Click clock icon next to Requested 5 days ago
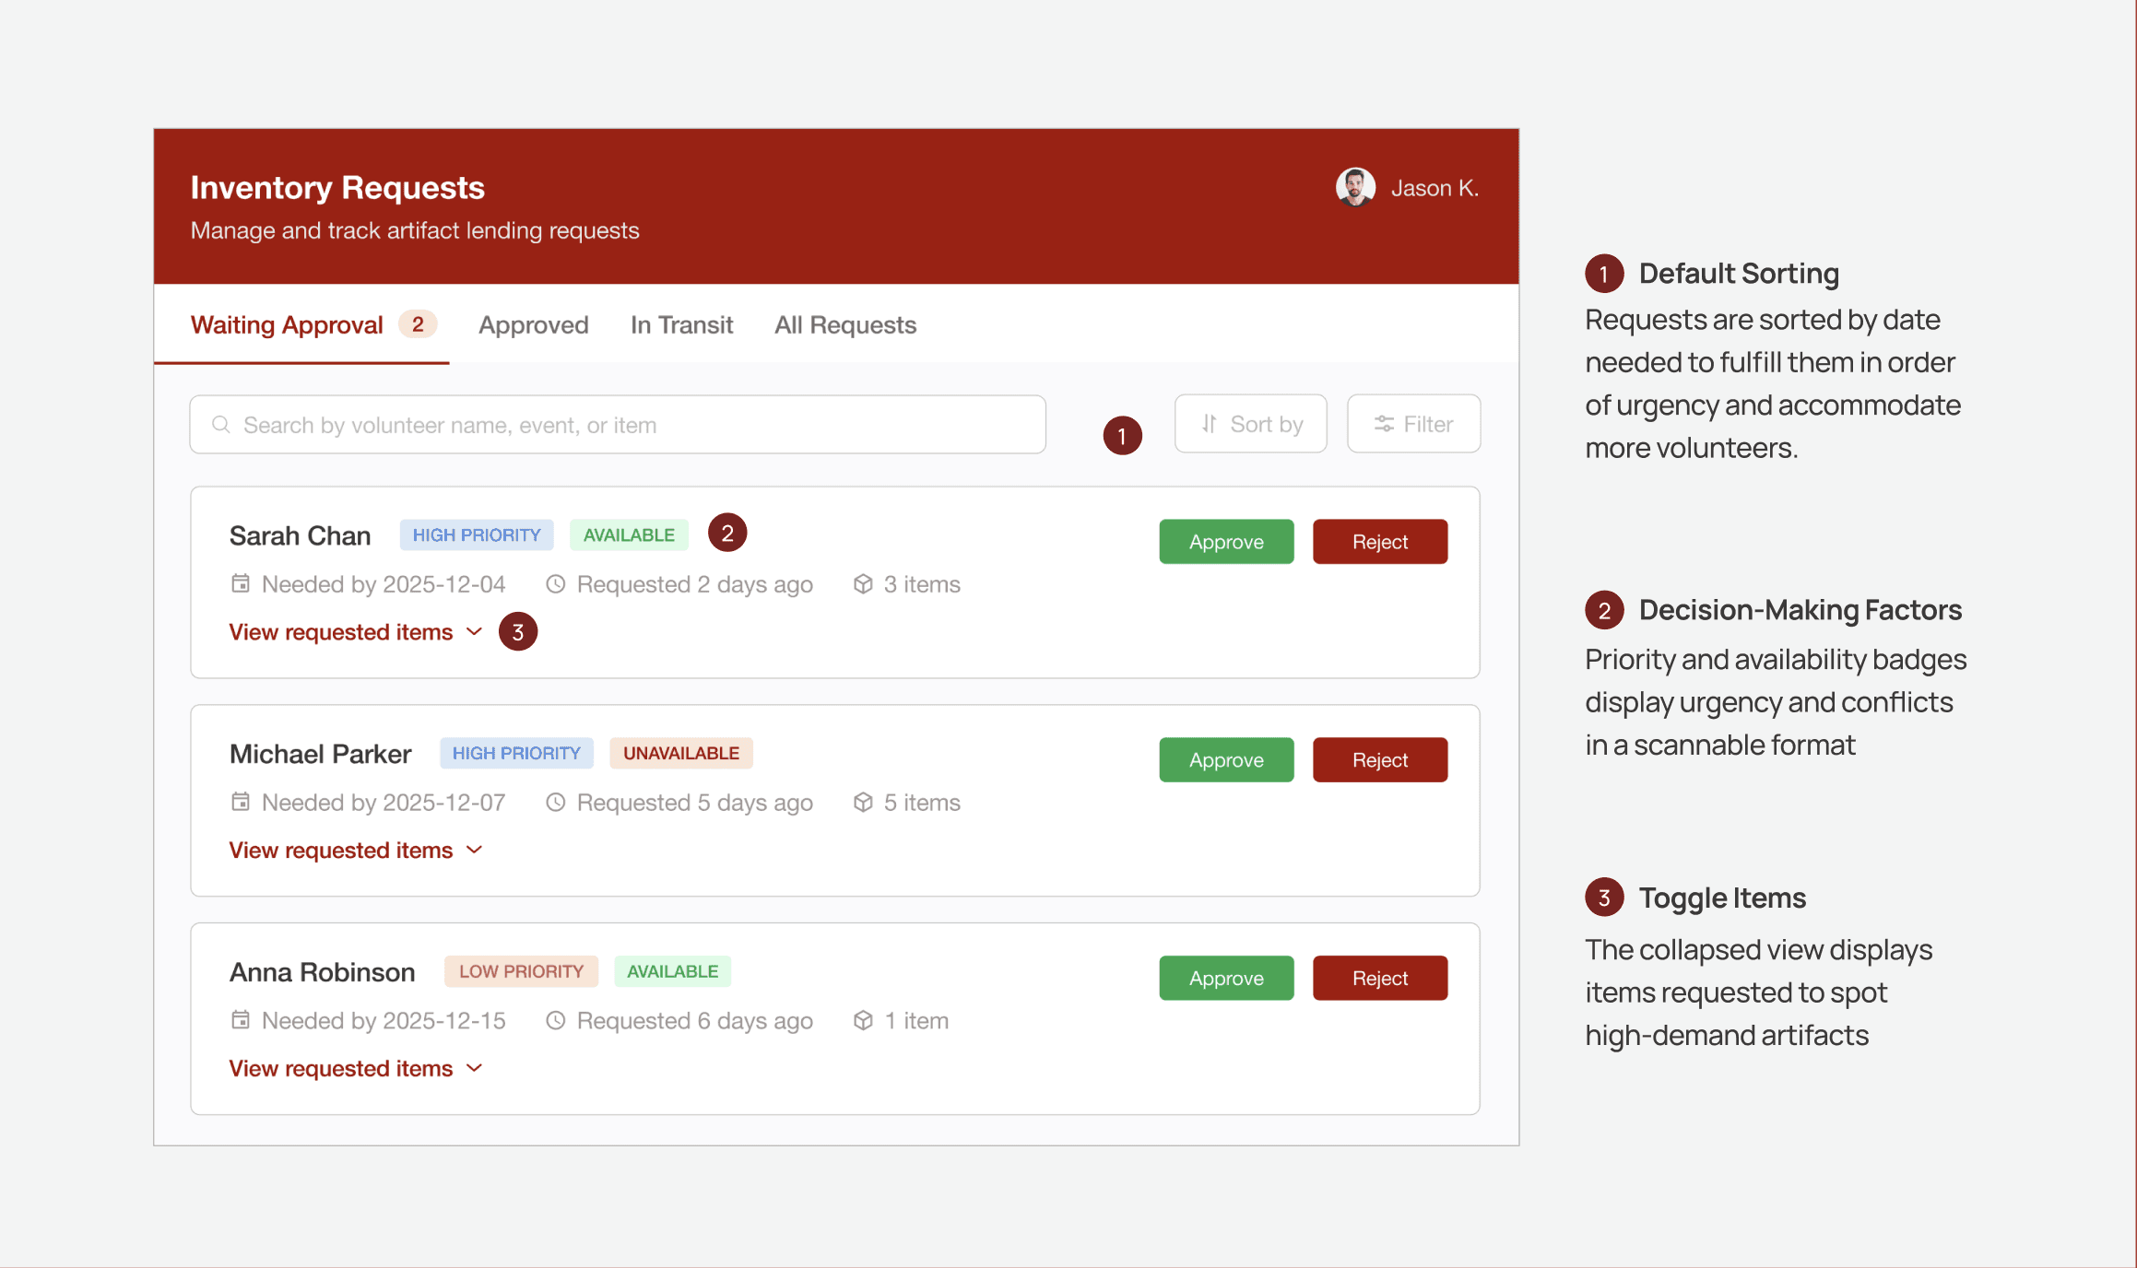 click(x=555, y=802)
